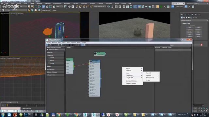Toggle the Percent Snap button
This screenshot has height=117, width=209.
84,6
